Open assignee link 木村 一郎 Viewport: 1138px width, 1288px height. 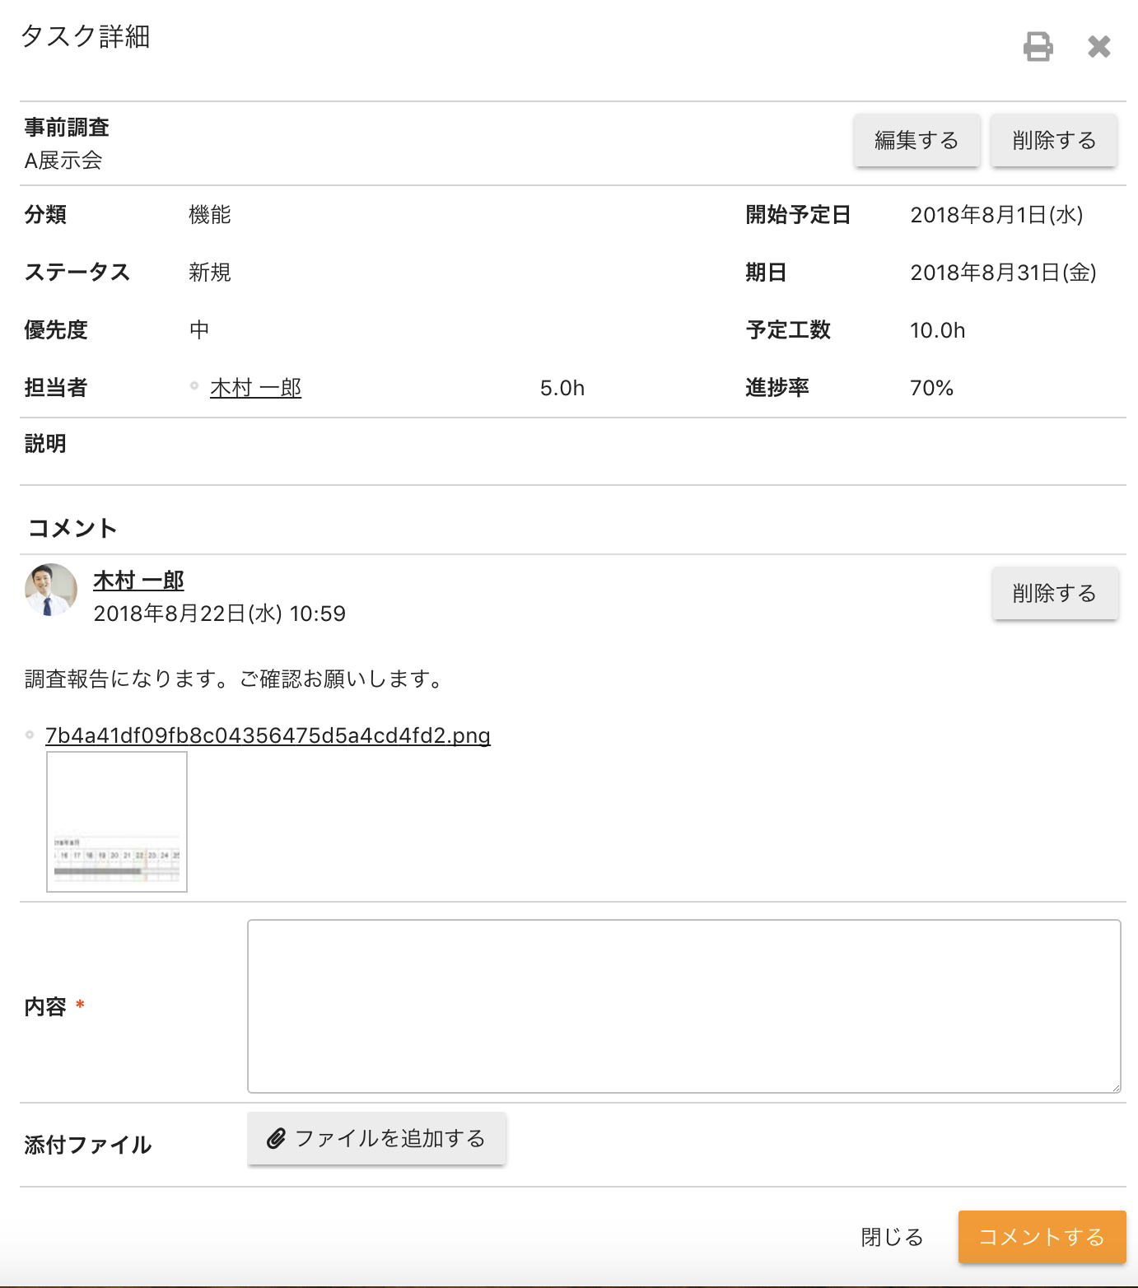(256, 387)
